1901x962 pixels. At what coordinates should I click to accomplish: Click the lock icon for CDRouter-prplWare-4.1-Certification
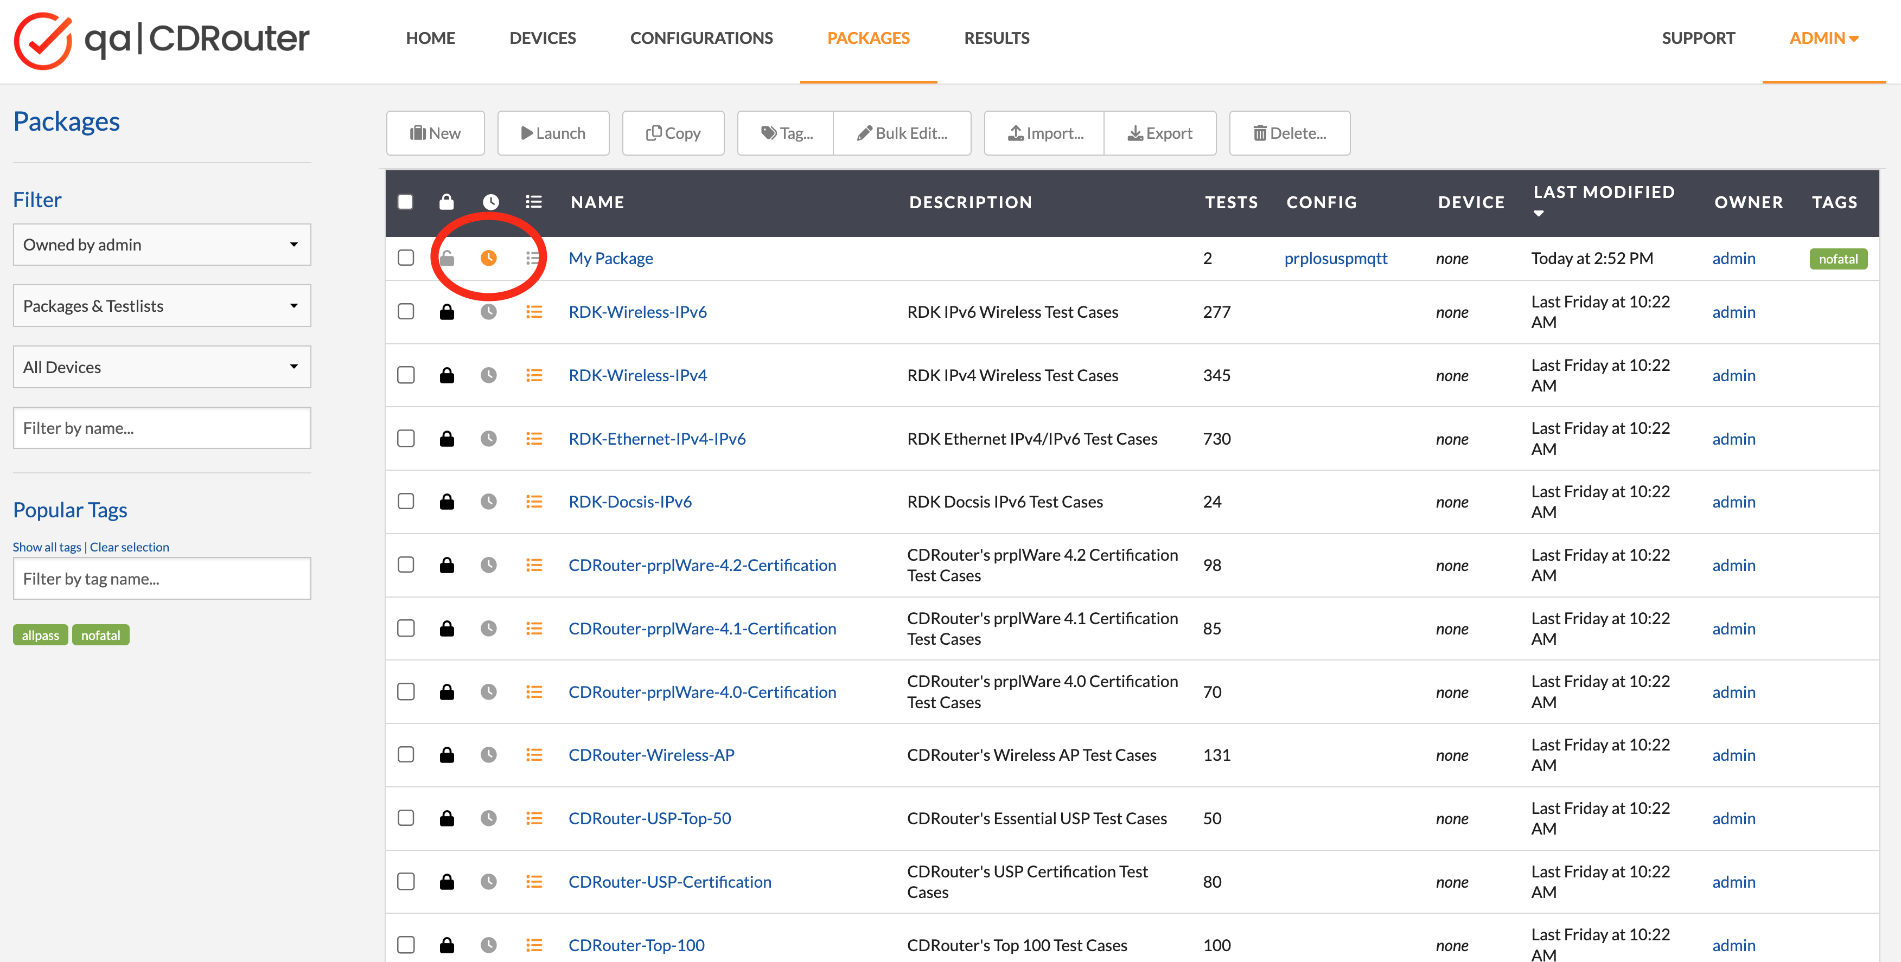click(x=446, y=628)
